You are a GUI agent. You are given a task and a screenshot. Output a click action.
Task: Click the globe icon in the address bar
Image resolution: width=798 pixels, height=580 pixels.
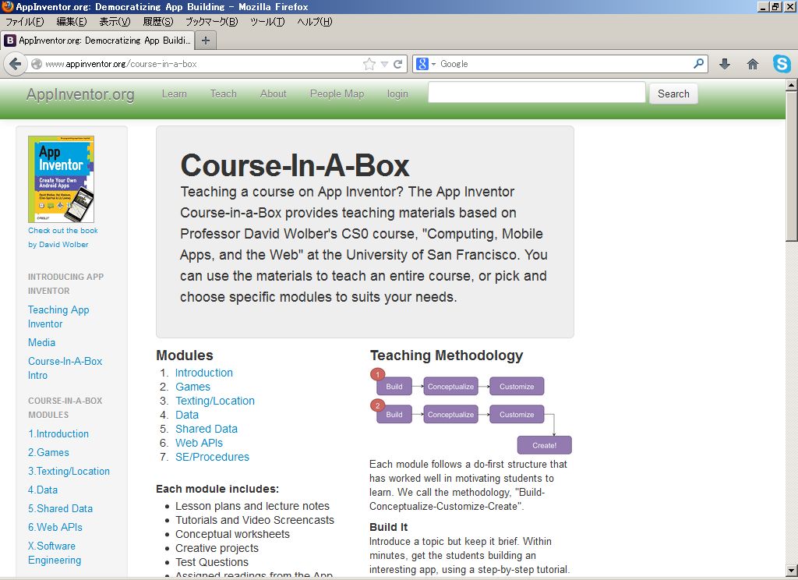point(36,63)
